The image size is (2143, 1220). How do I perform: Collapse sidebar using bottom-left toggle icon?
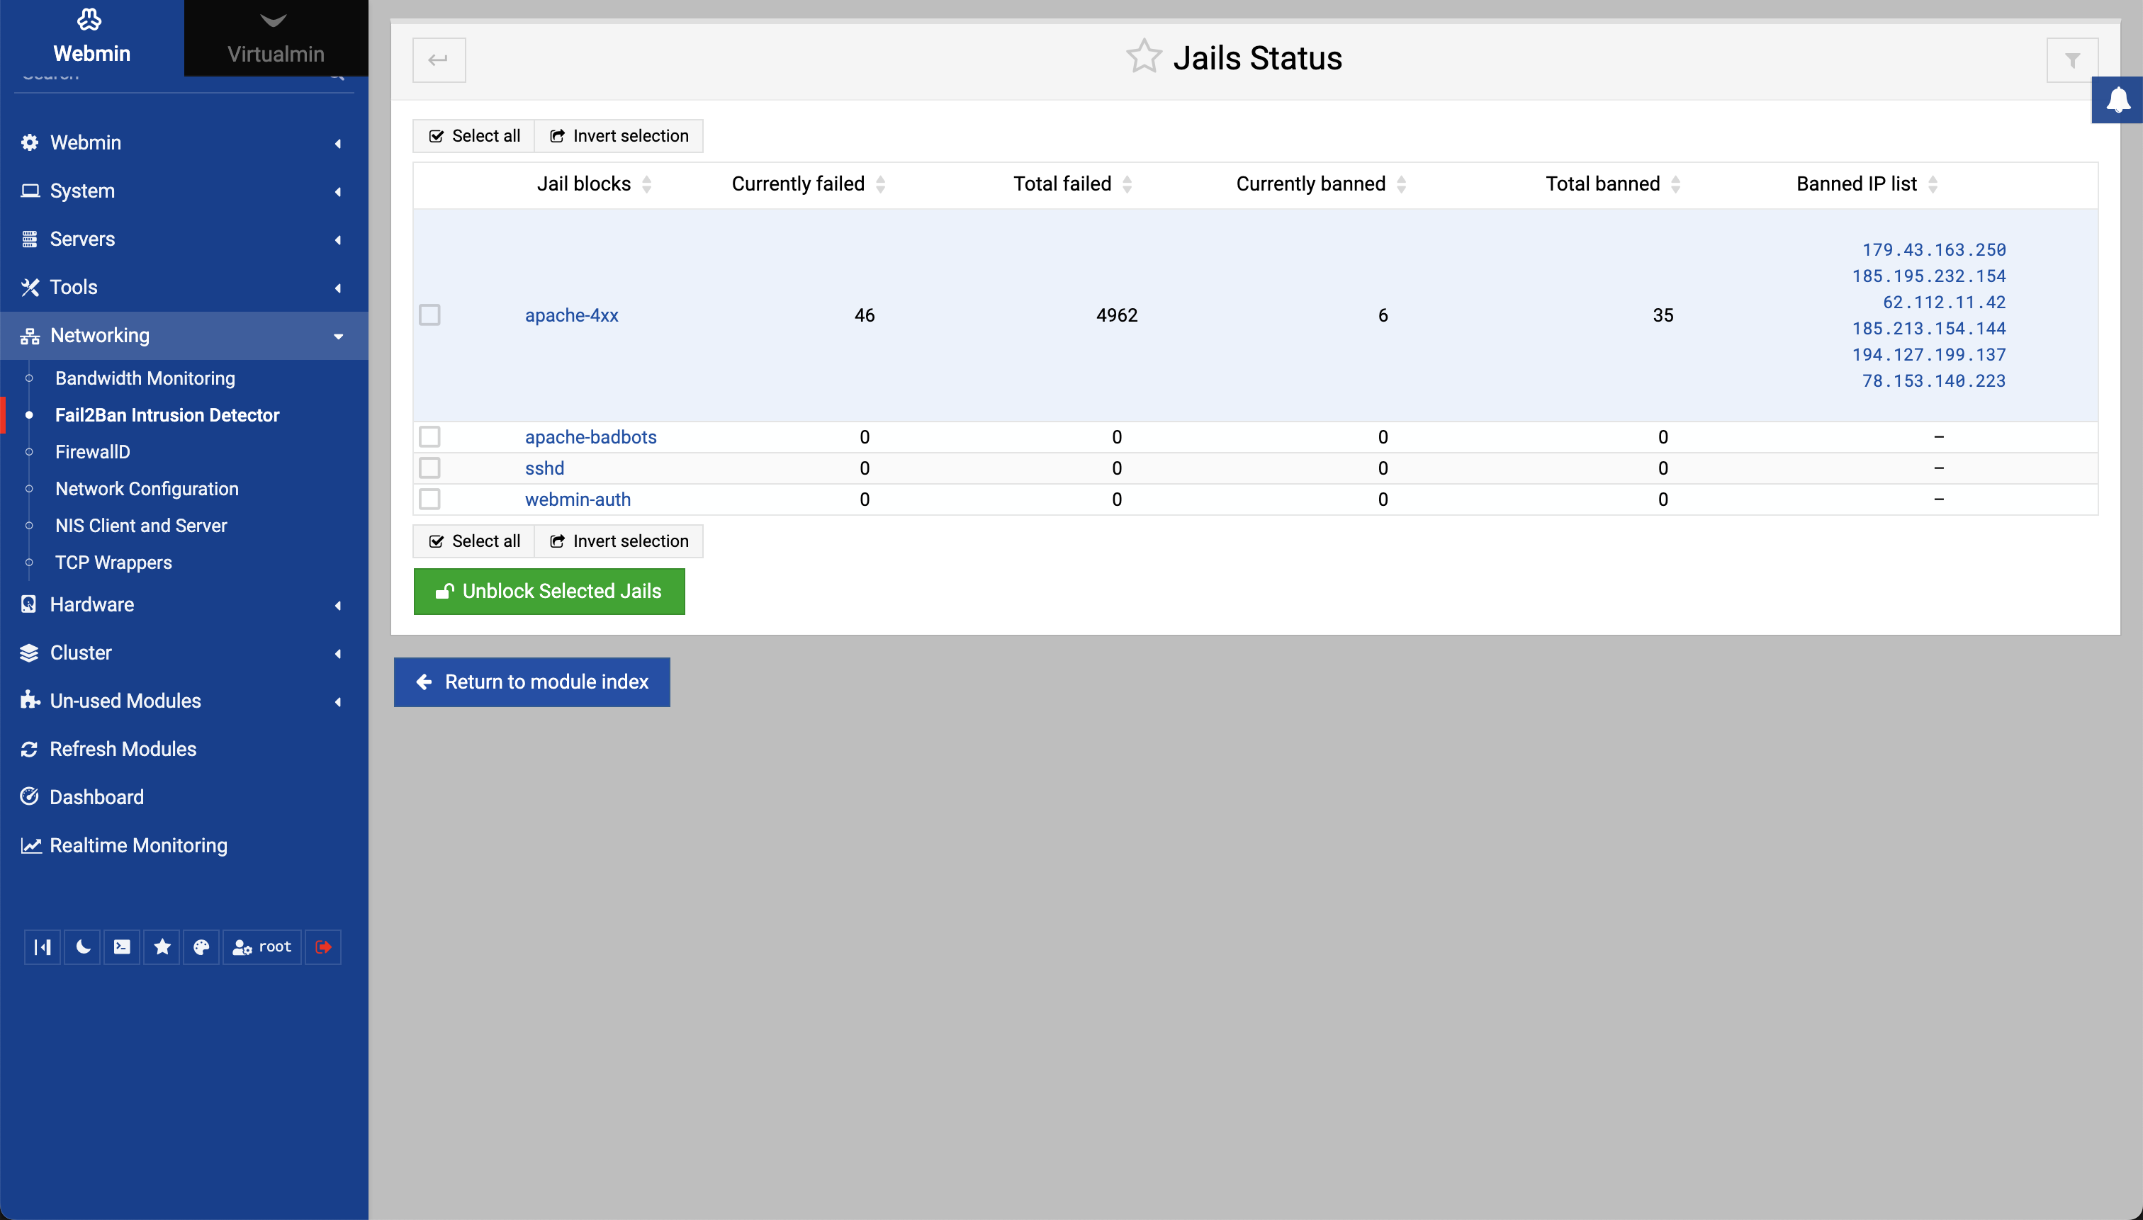click(43, 947)
